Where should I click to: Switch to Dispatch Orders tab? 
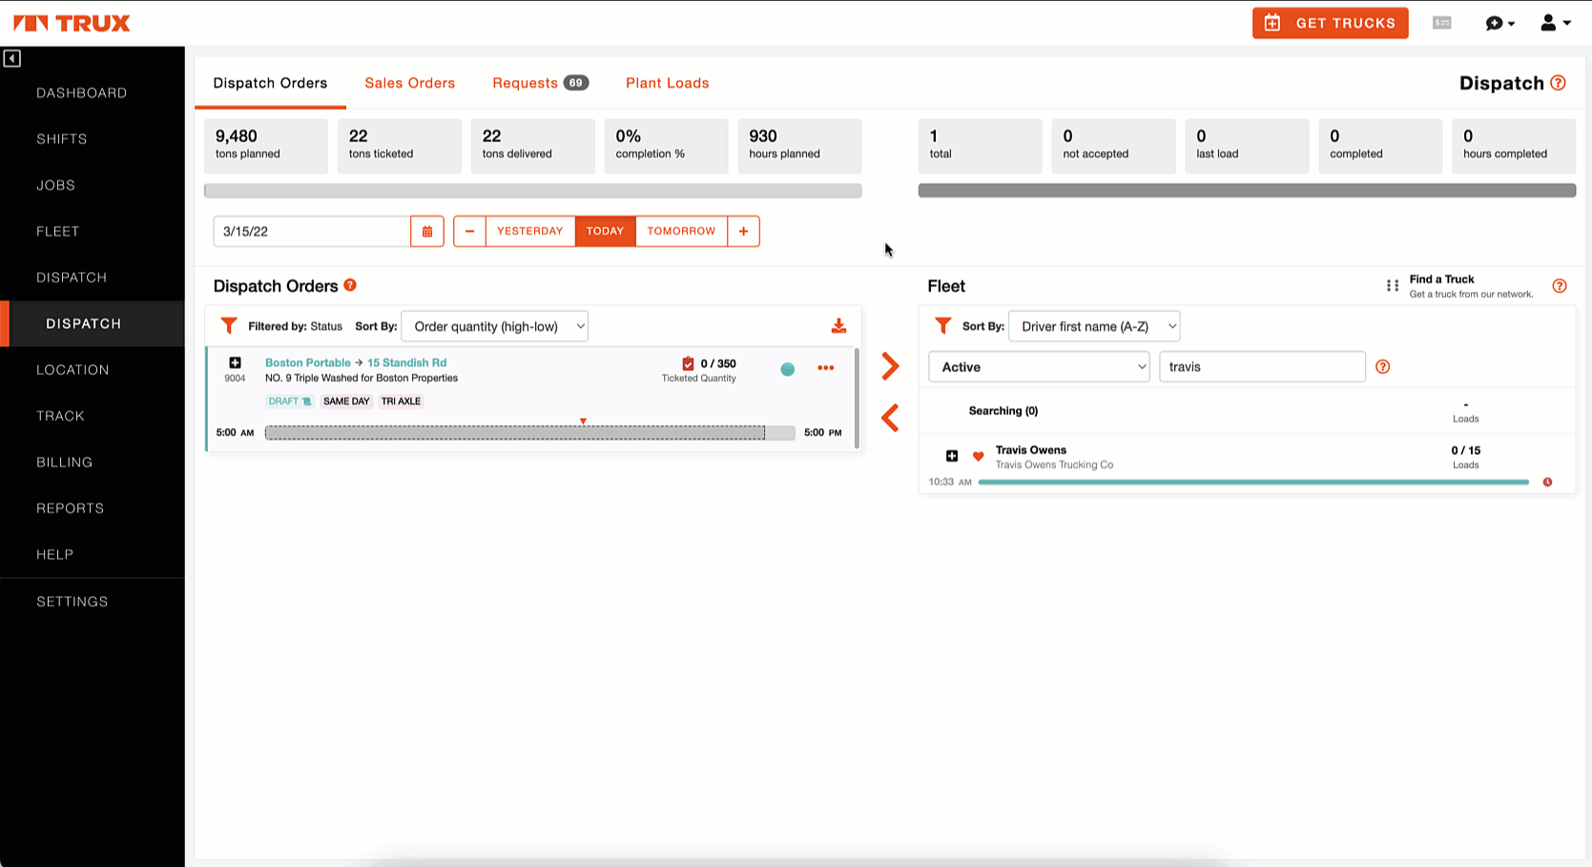270,83
